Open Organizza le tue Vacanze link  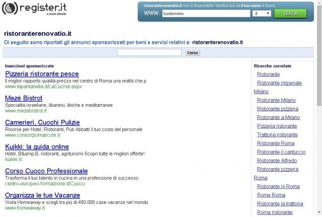[x=42, y=195]
